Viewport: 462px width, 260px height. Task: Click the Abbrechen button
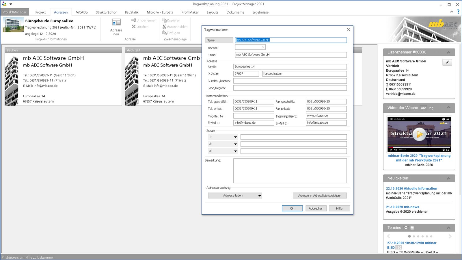pos(316,208)
